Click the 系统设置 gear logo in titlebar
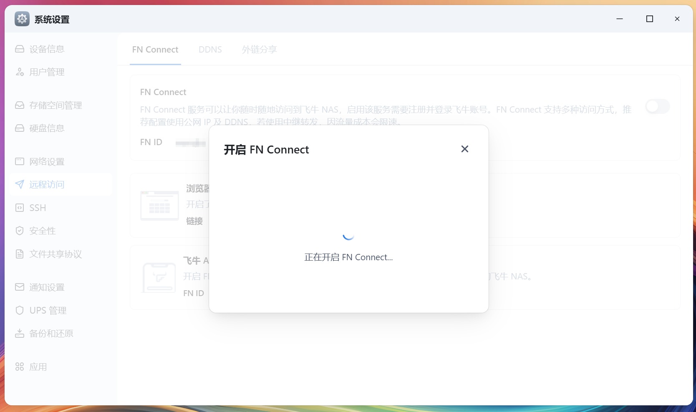 coord(22,19)
